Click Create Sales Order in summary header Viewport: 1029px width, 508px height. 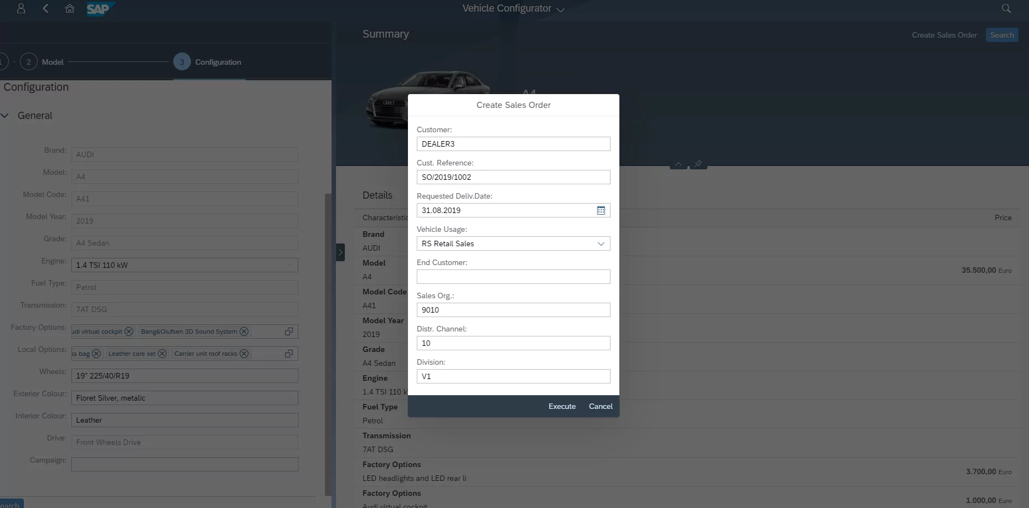944,35
